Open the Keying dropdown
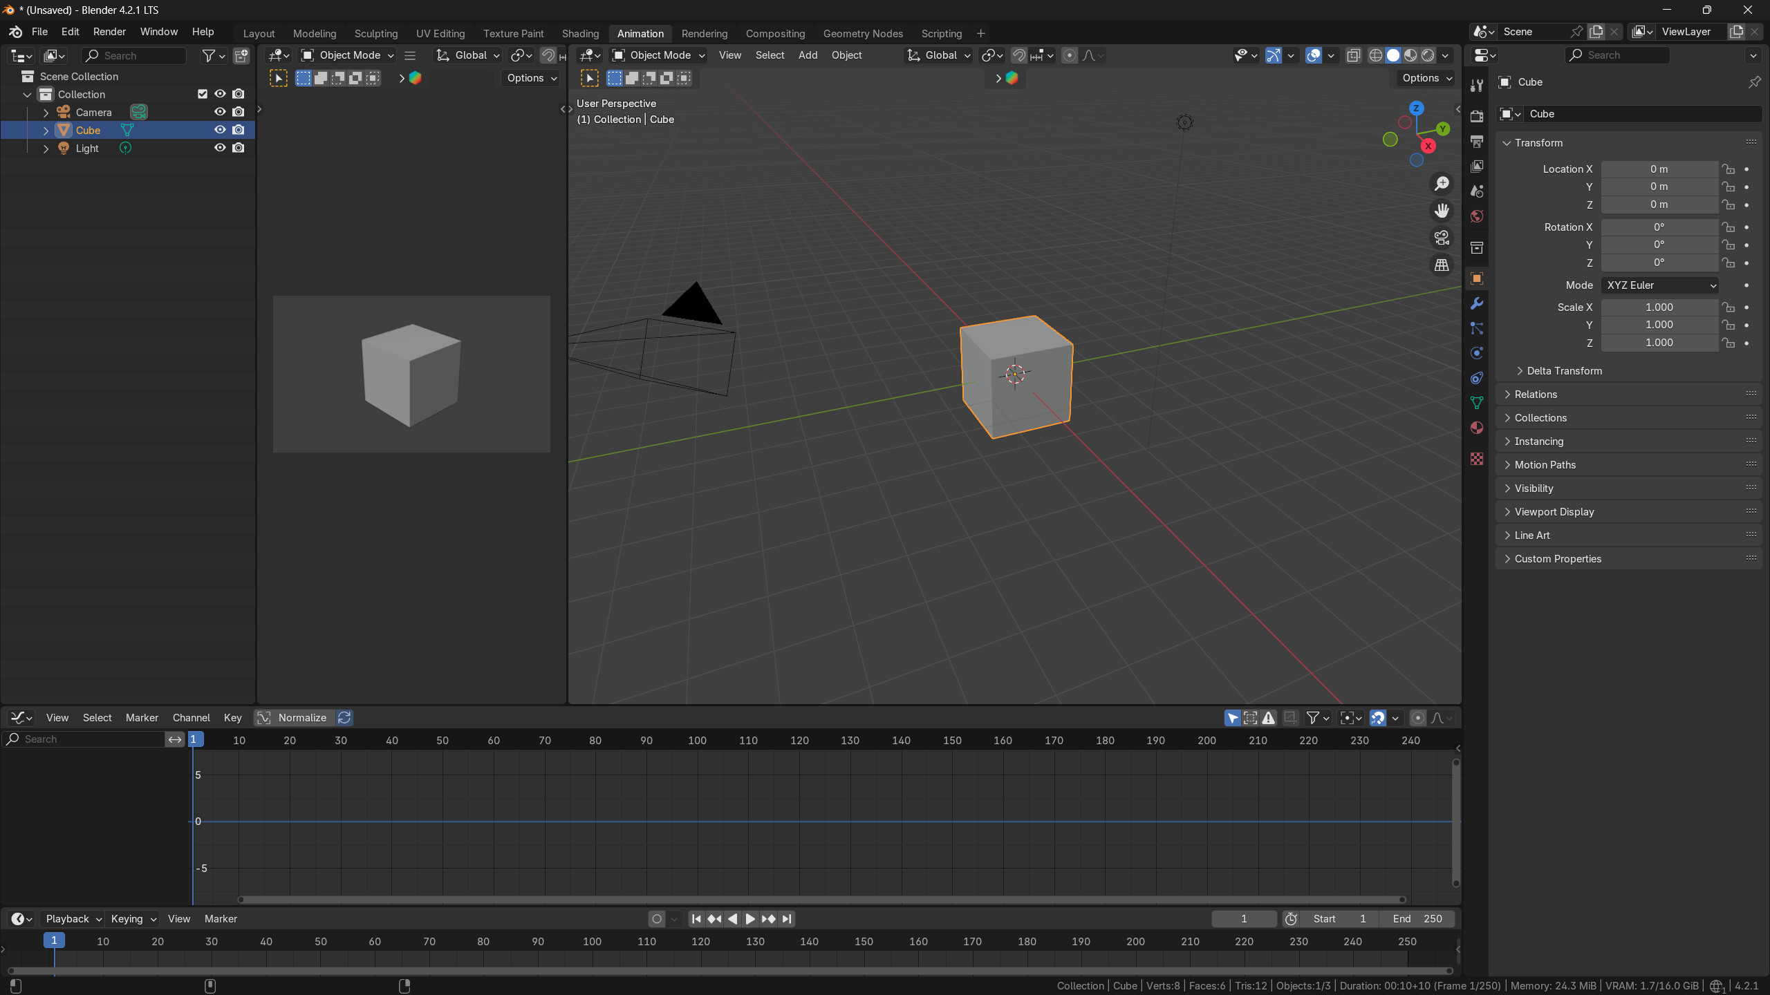Viewport: 1770px width, 995px height. click(x=133, y=919)
